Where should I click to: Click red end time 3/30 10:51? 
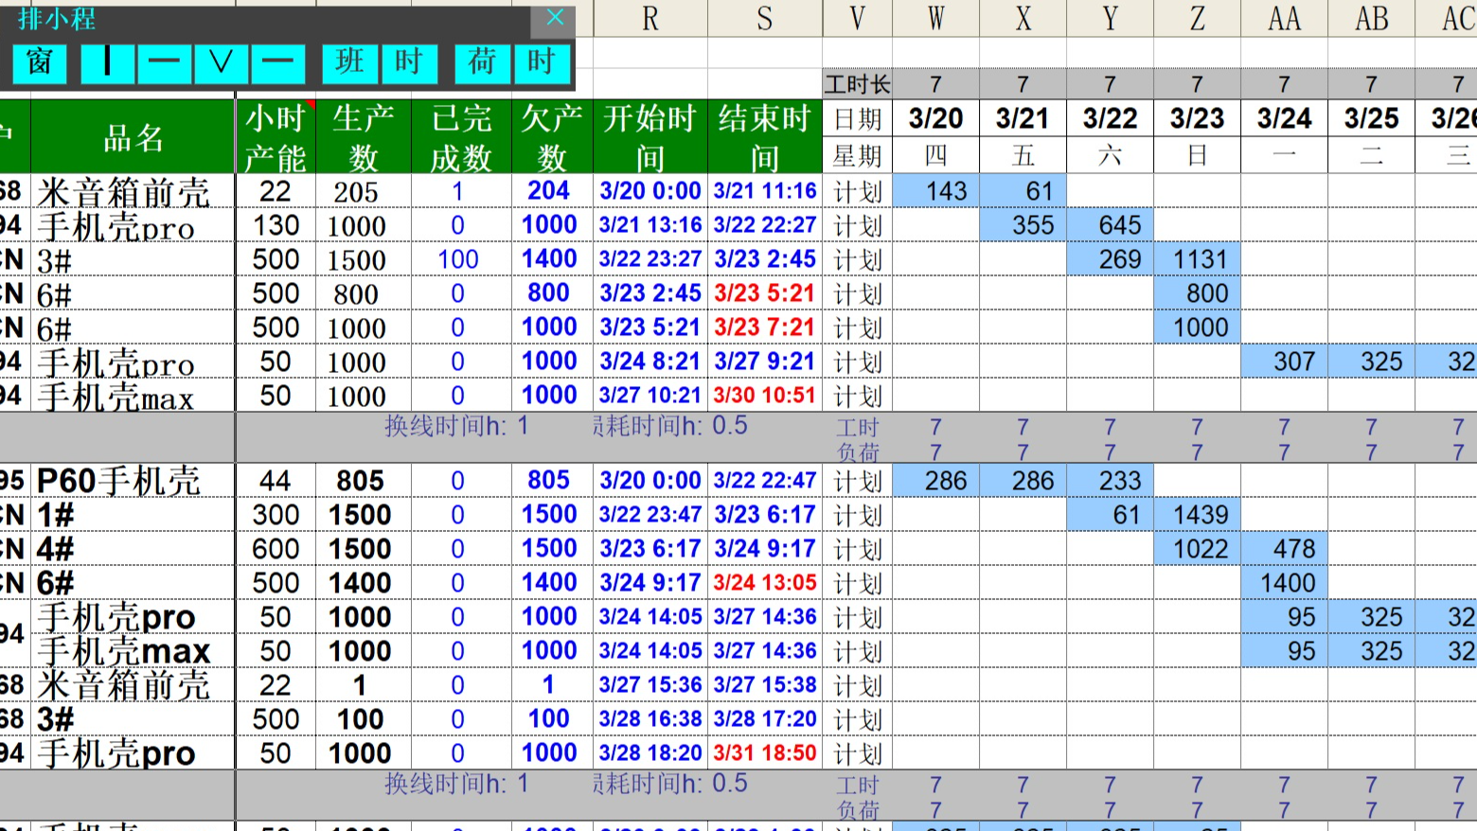click(x=765, y=396)
